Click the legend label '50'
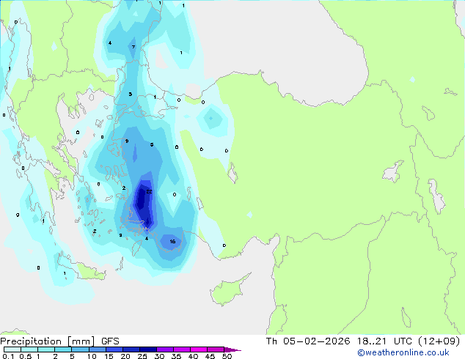 click(x=227, y=356)
